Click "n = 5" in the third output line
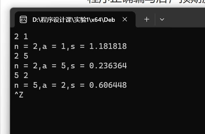Image resolution: width=205 pixels, height=134 pixels. coord(26,85)
